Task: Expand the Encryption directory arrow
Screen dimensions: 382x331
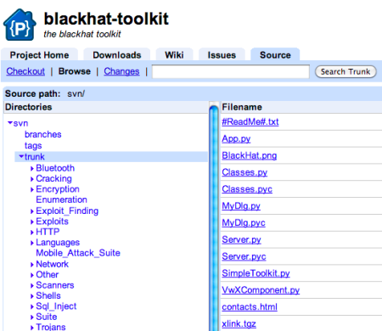Action: pos(32,189)
